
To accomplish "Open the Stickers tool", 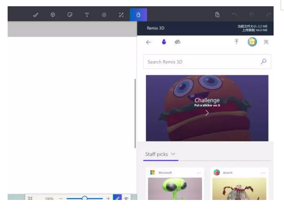I will click(69, 15).
